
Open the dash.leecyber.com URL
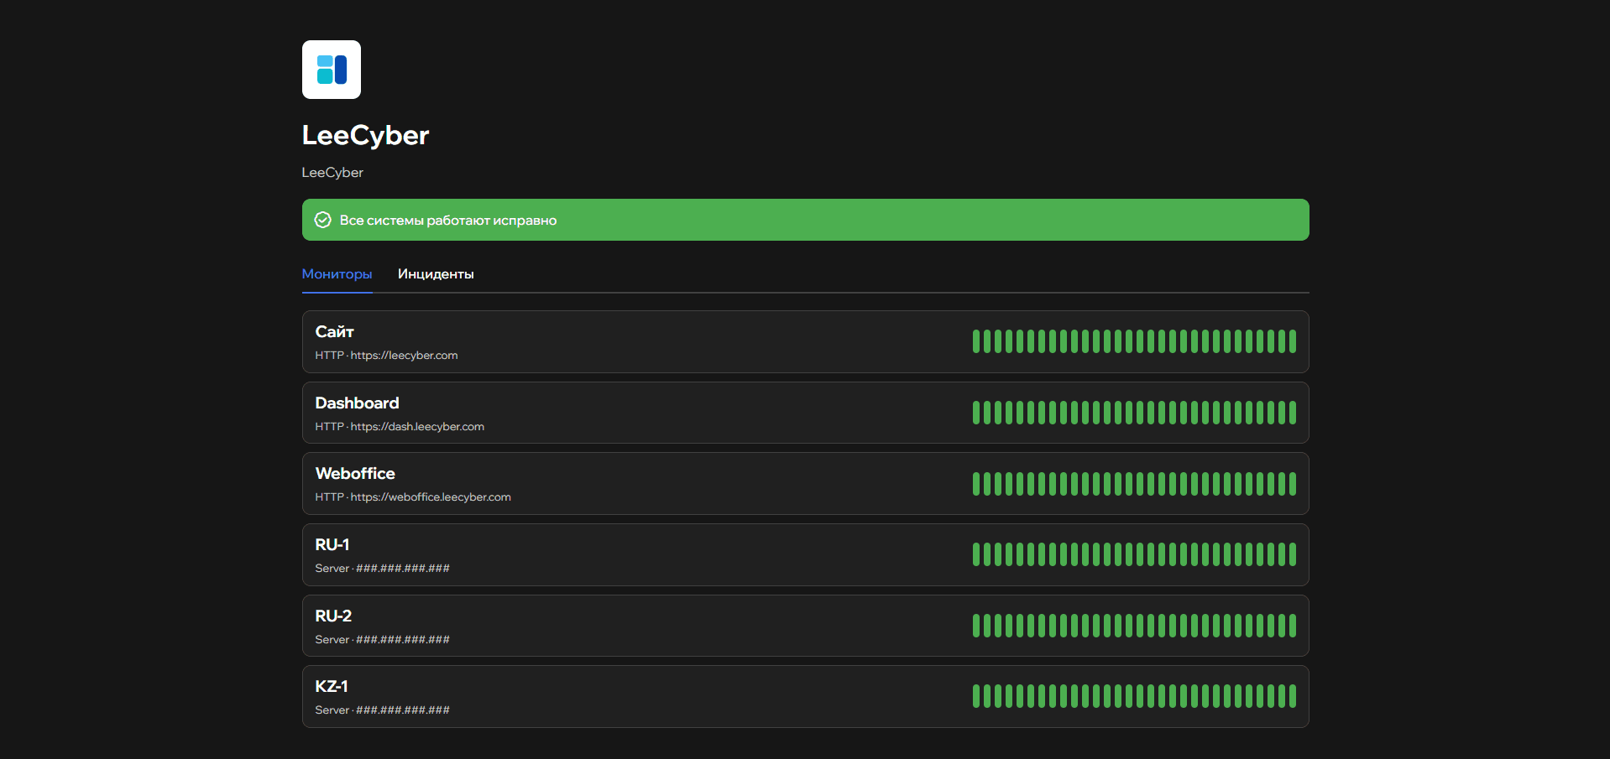tap(417, 427)
